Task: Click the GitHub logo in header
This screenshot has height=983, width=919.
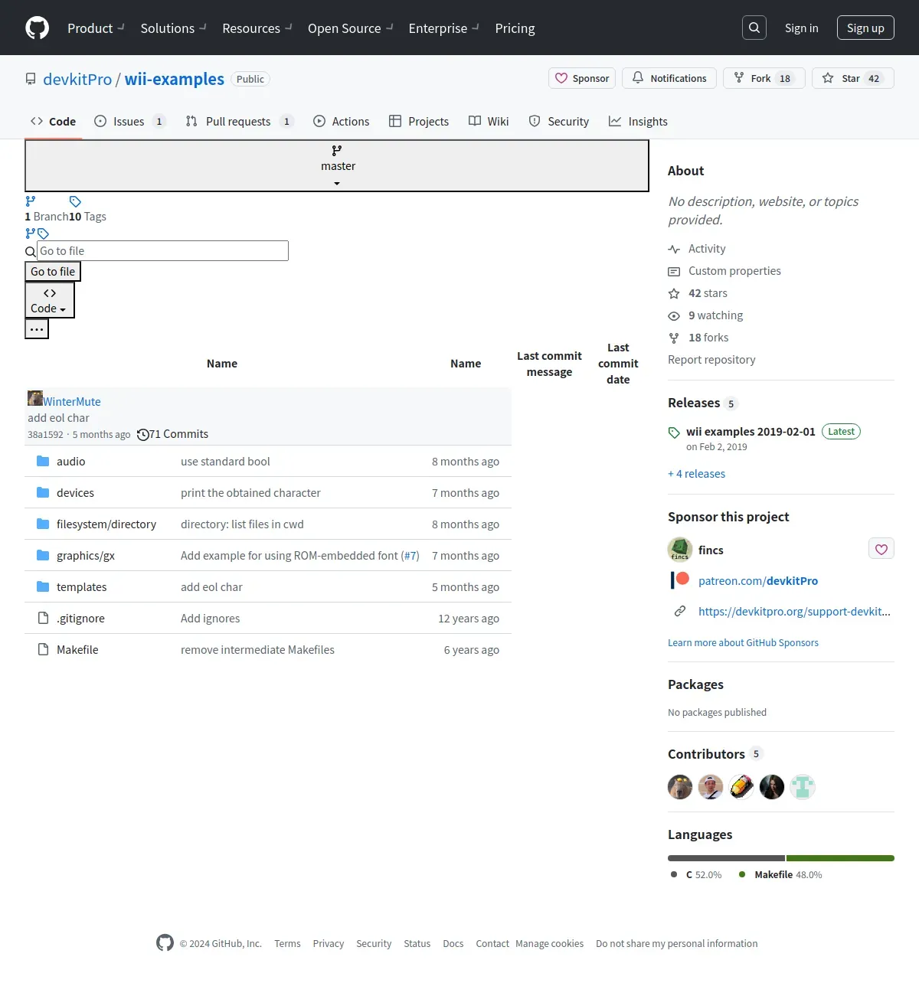Action: coord(37,28)
